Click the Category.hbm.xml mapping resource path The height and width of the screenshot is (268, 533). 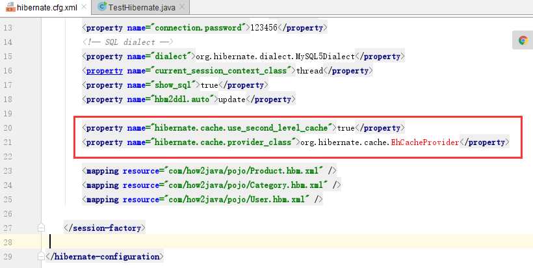click(246, 185)
